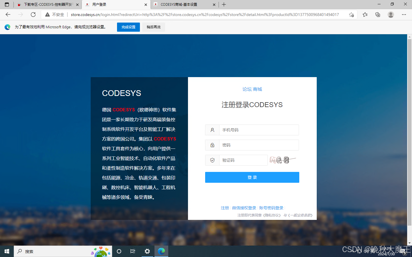Click the lock icon beside password field
Screen dimensions: 412x257
click(x=212, y=145)
